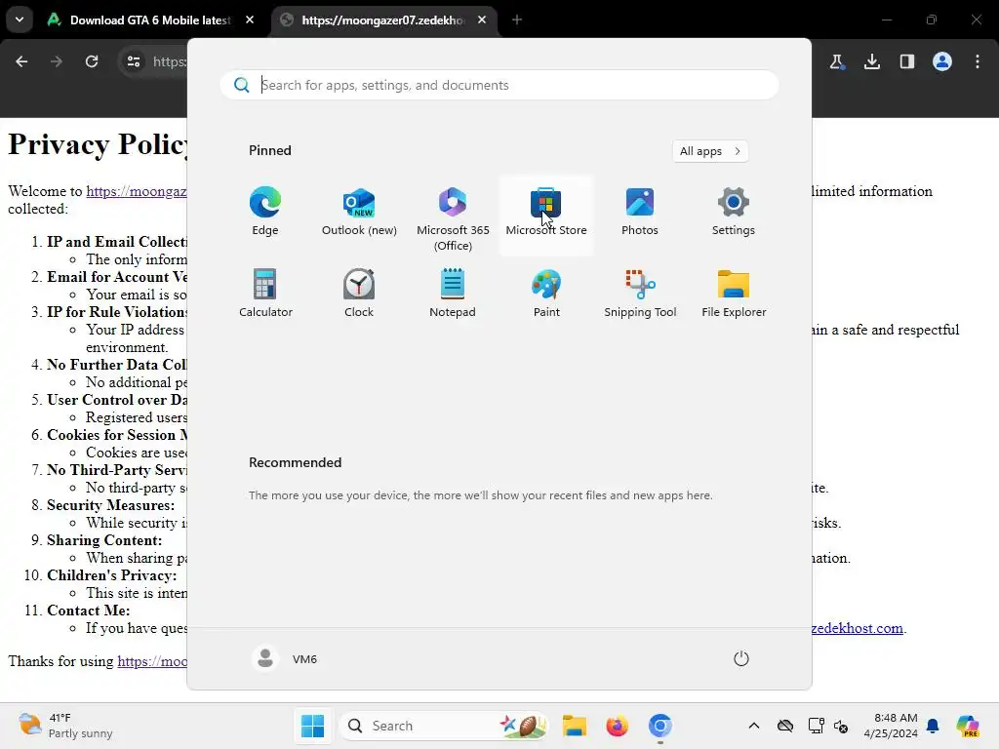The image size is (999, 749).
Task: Open the notification bell in taskbar
Action: [933, 726]
